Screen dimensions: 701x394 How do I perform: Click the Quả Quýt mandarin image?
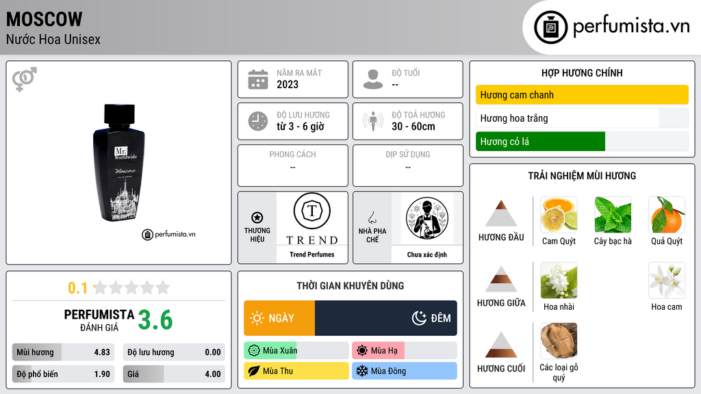click(667, 215)
